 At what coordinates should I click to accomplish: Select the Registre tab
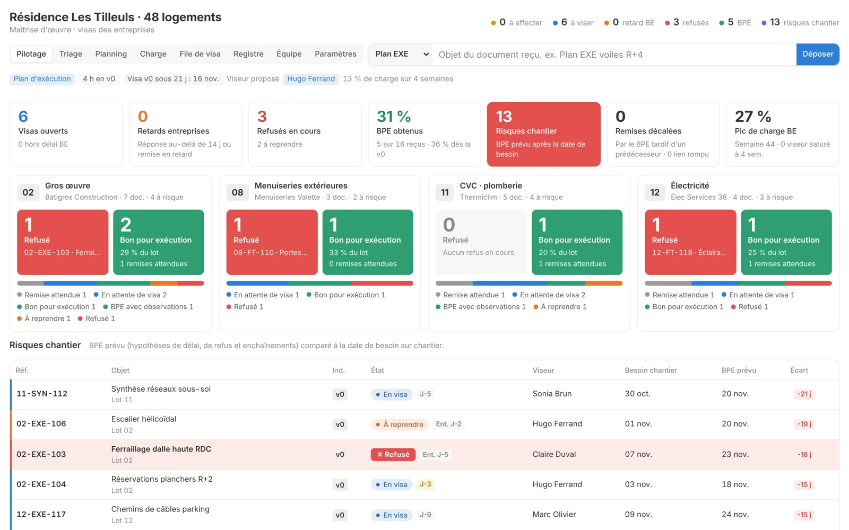(248, 54)
